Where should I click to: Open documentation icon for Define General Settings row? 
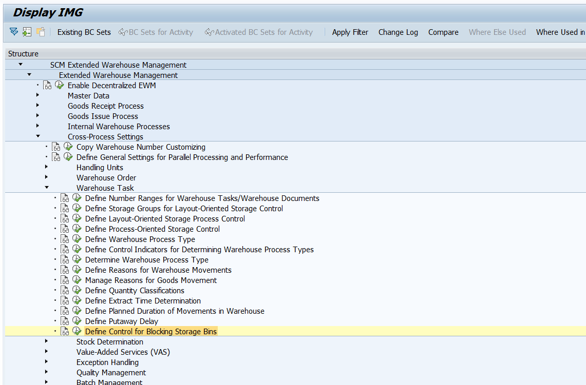55,157
